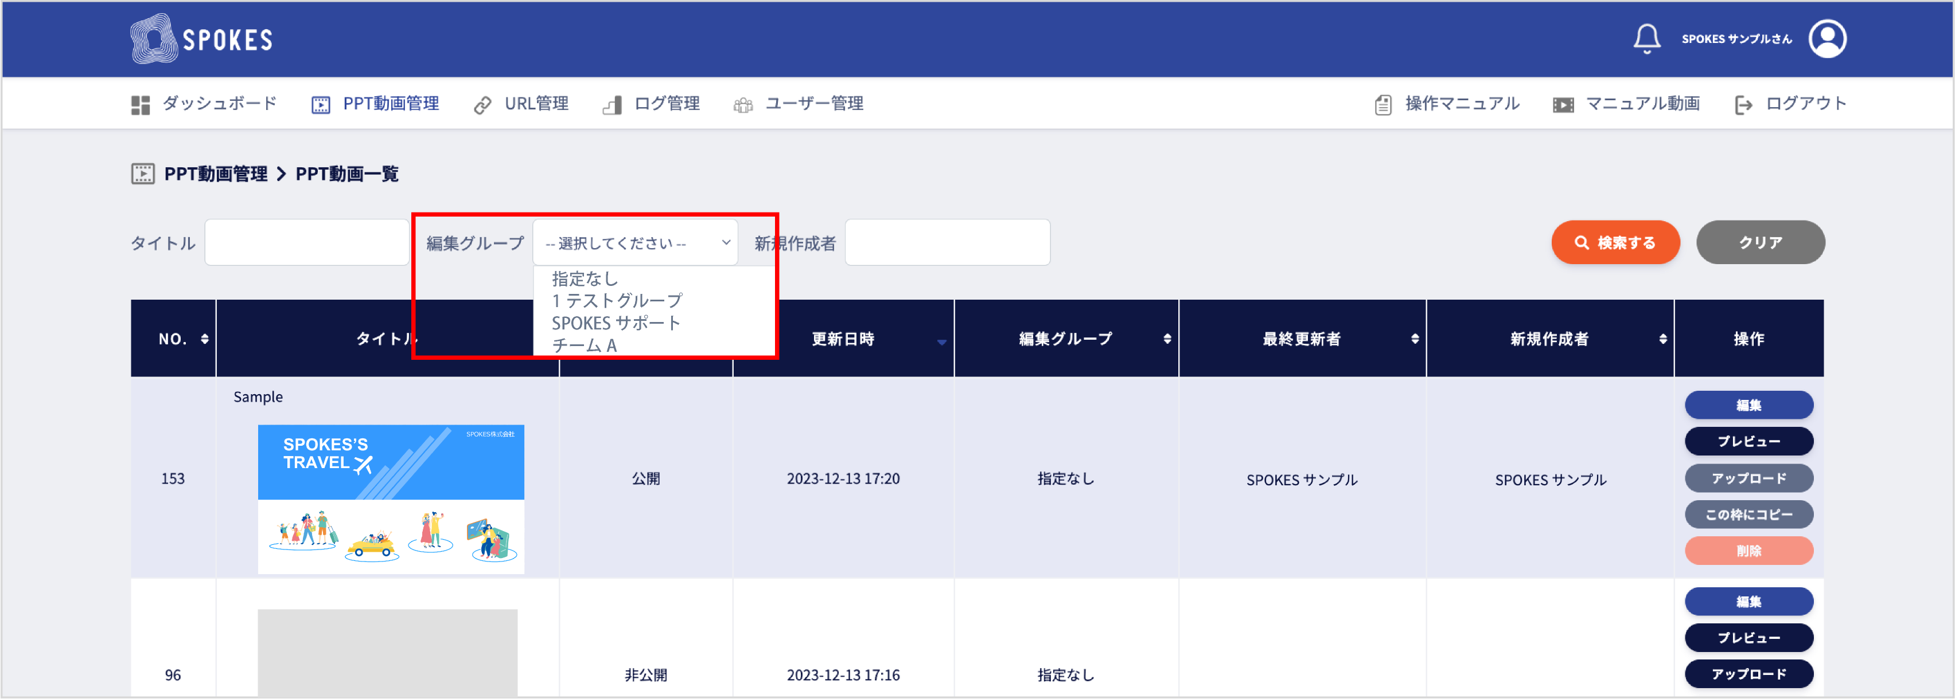The width and height of the screenshot is (1955, 699).
Task: Click the dashboard grid icon
Action: (141, 105)
